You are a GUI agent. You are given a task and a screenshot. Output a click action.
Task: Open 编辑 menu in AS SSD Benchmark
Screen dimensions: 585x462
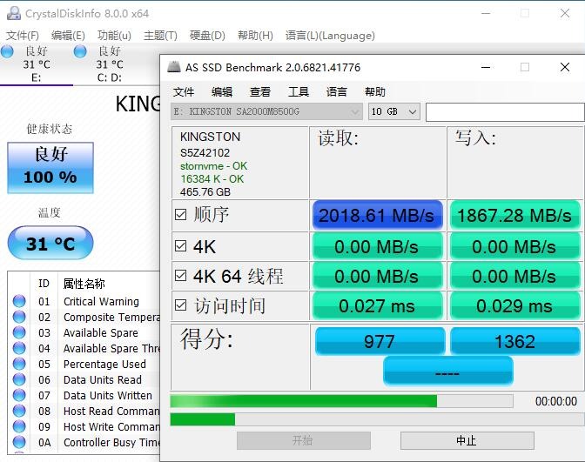[x=222, y=91]
